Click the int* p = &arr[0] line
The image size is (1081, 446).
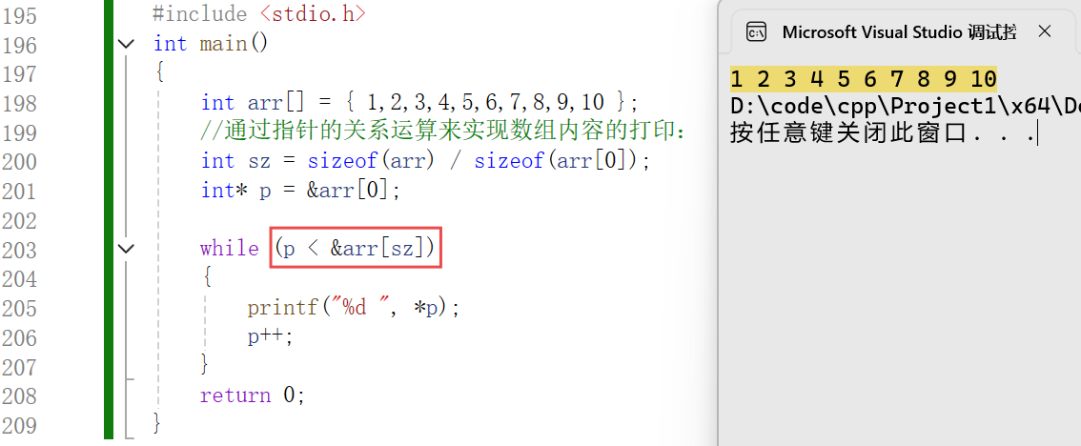[x=300, y=191]
